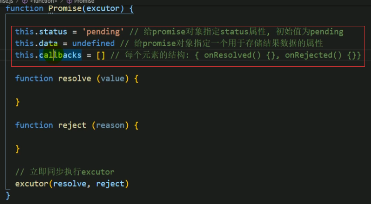The image size is (371, 204).
Task: Click closing brace of reject function
Action: (x=18, y=149)
